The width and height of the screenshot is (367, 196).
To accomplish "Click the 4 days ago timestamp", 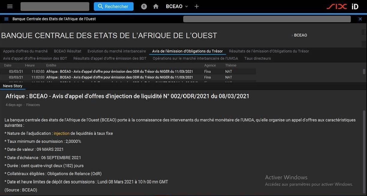I will [x=14, y=105].
